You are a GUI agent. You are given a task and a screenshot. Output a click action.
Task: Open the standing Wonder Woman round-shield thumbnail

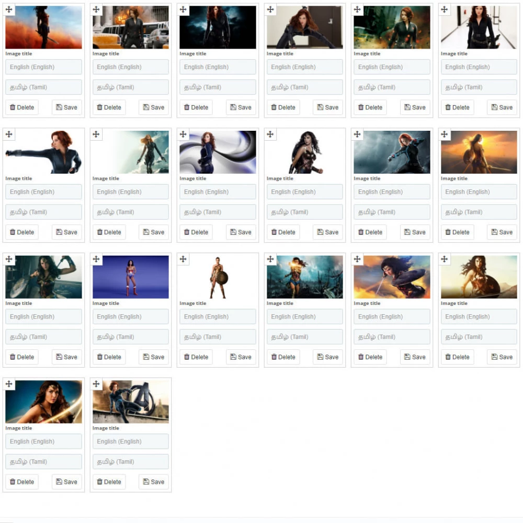218,277
